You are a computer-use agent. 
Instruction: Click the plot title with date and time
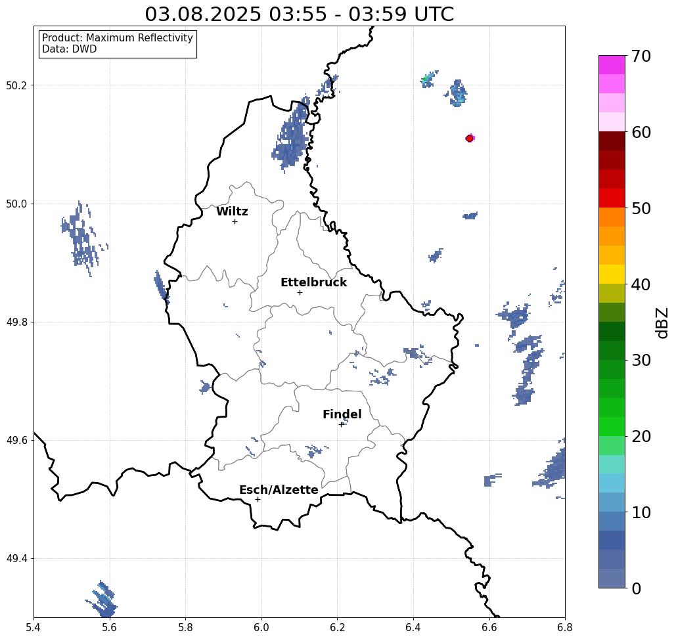(x=299, y=14)
